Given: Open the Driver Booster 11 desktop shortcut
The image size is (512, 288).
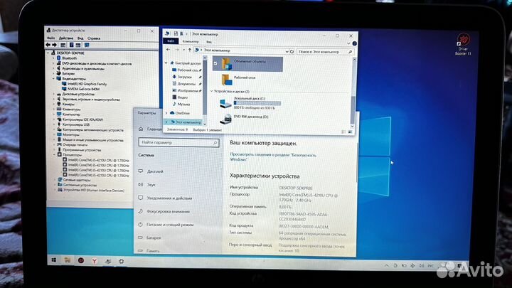Looking at the screenshot, I should pos(464,44).
